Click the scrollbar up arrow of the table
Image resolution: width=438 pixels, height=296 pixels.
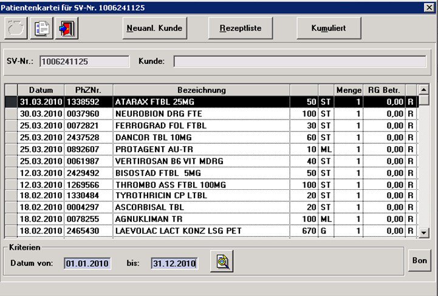point(424,90)
